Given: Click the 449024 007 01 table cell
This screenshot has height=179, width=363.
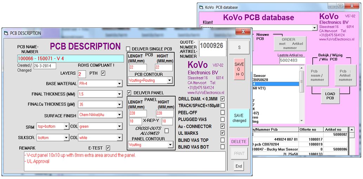Looking at the screenshot, I should 276,139.
